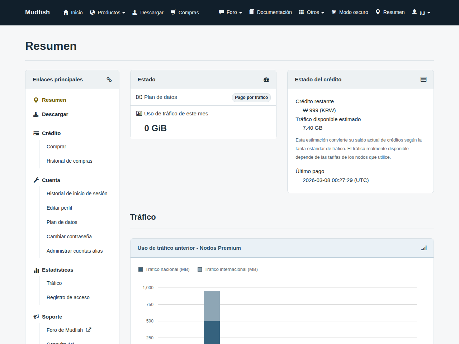
Task: Open Comprar under Crédito in sidebar
Action: [56, 147]
